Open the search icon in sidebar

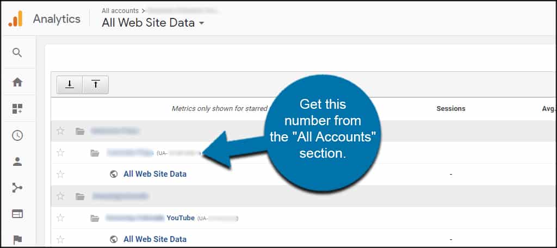17,53
